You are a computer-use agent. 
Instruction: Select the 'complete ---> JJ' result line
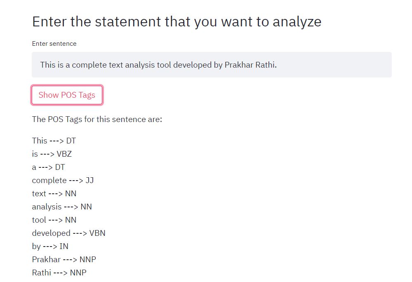(63, 181)
